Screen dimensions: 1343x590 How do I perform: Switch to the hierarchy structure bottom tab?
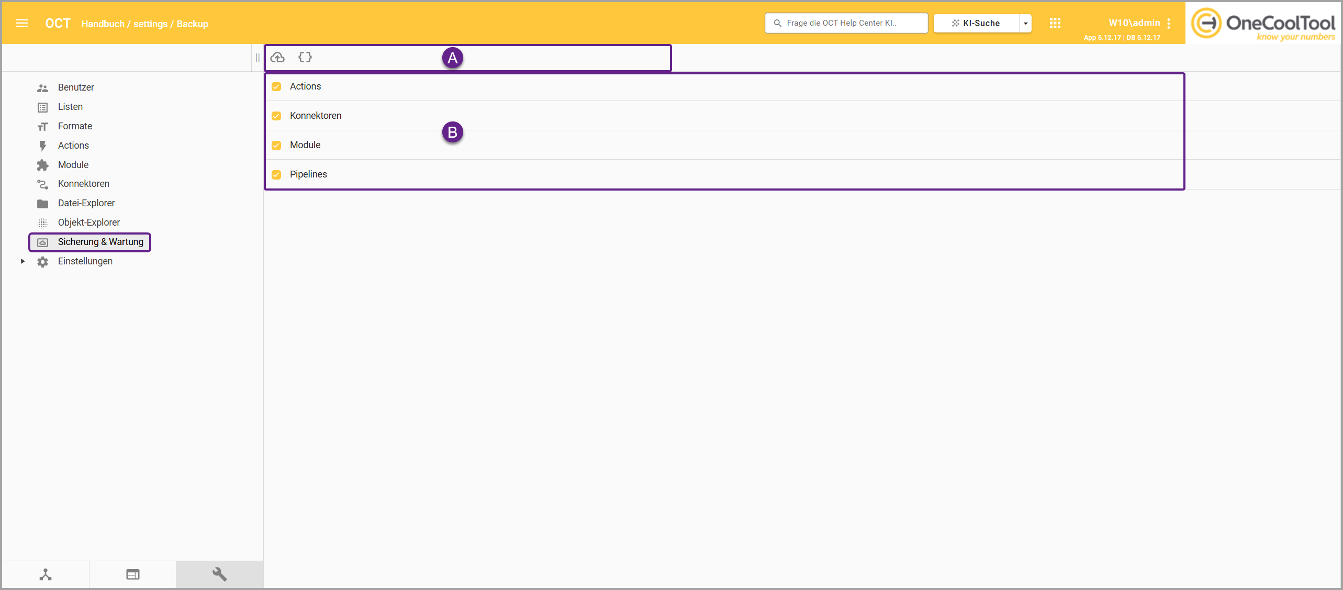[46, 574]
